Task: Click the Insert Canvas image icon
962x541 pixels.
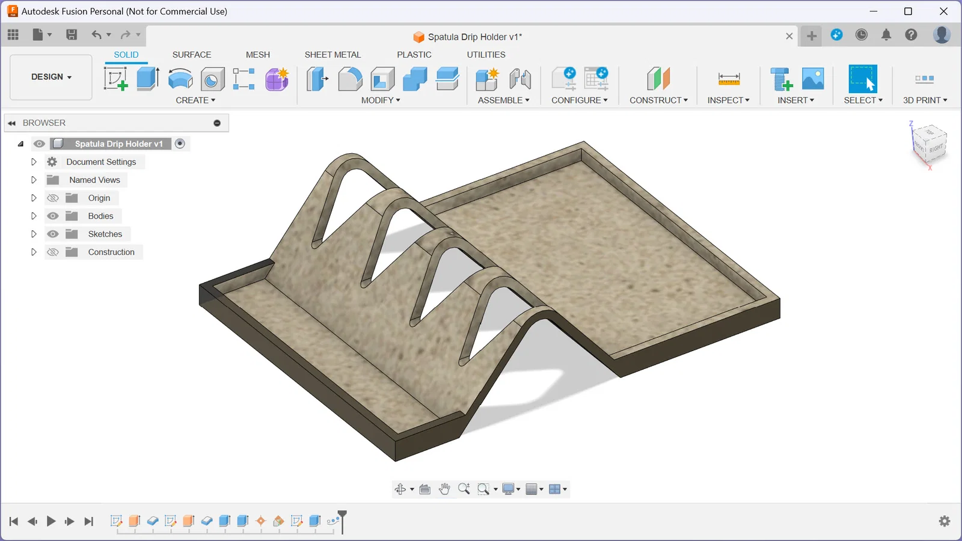Action: [x=813, y=79]
